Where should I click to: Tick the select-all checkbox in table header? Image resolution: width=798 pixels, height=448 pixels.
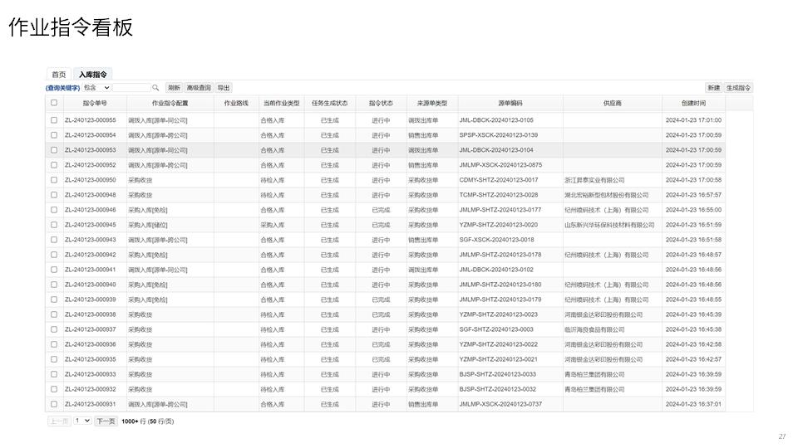[54, 103]
